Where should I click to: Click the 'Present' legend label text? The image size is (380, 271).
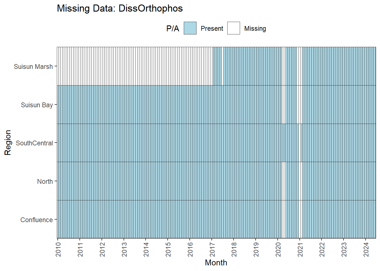(212, 29)
